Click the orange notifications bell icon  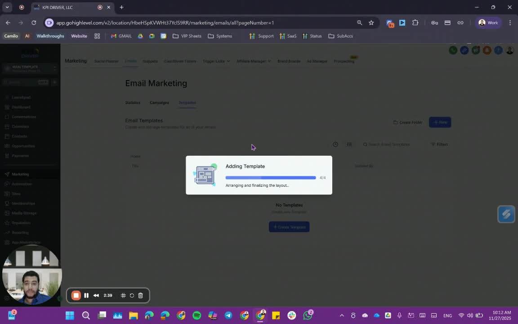click(487, 50)
